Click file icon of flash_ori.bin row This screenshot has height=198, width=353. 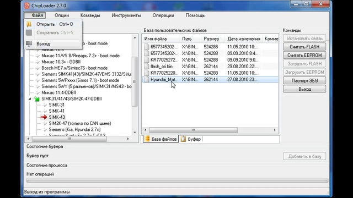[x=147, y=66]
